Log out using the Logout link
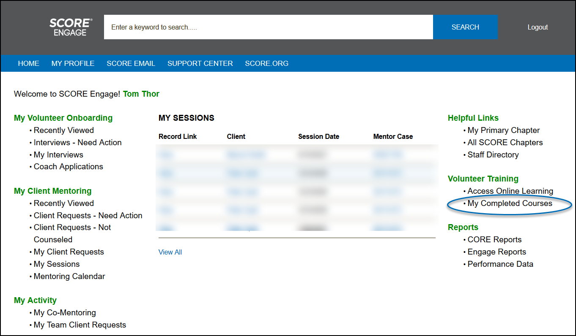 click(x=538, y=27)
